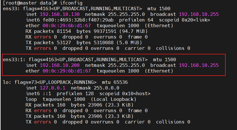The width and height of the screenshot is (237, 130).
Task: Click TX packets 160 in the lo section
Action: pyautogui.click(x=45, y=116)
